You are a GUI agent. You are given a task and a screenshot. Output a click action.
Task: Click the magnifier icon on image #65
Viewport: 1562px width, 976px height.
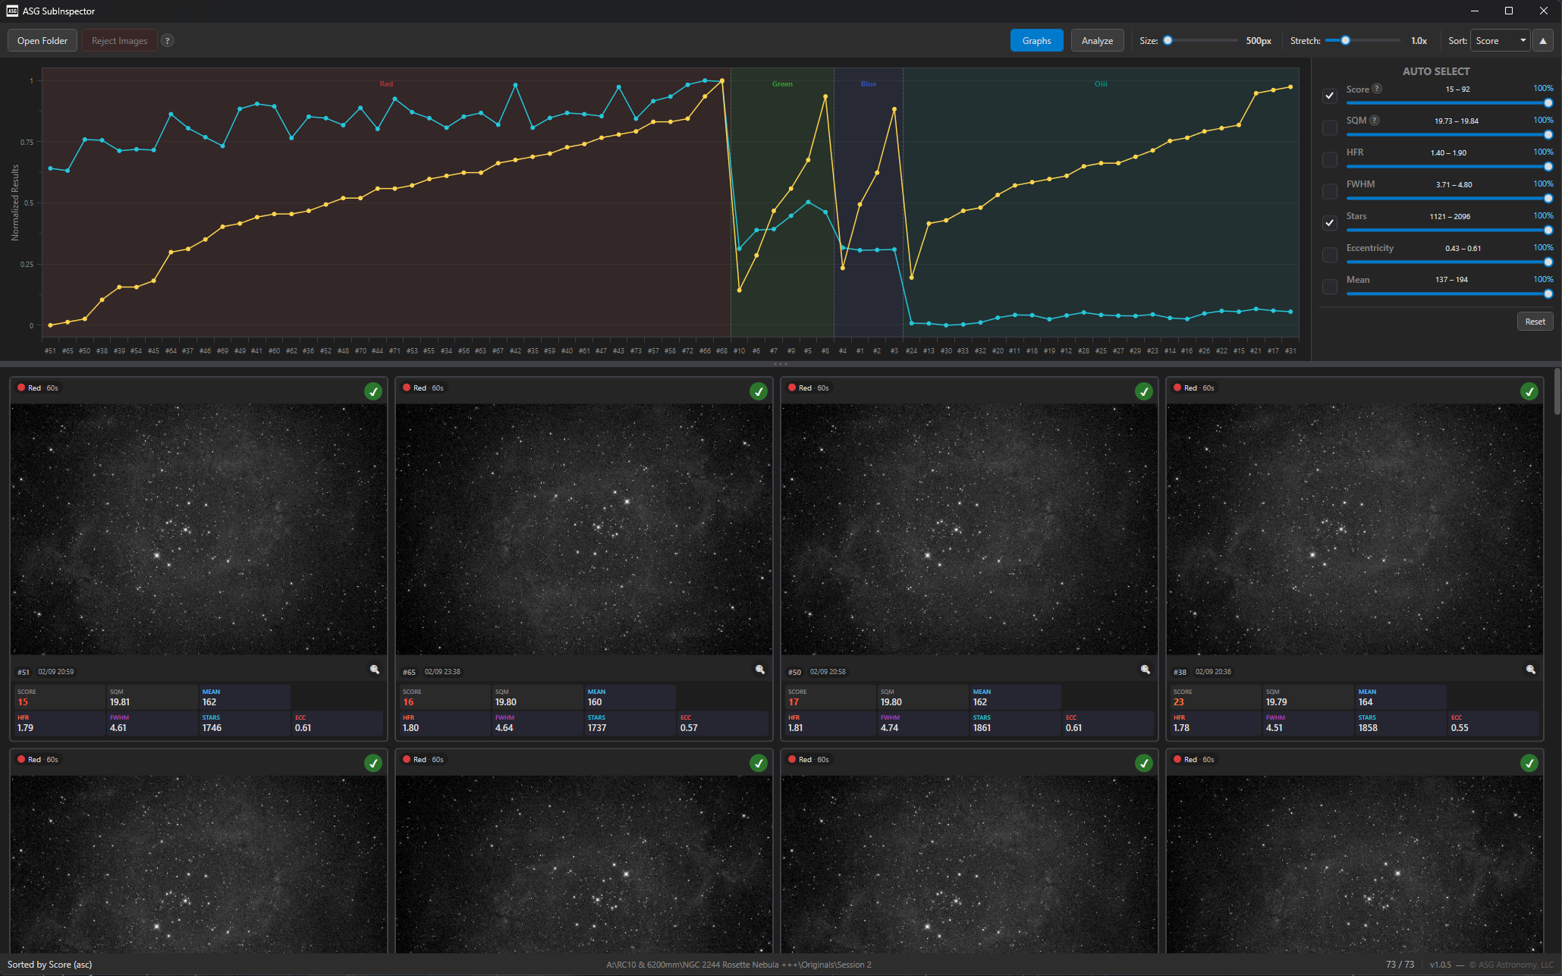(760, 670)
